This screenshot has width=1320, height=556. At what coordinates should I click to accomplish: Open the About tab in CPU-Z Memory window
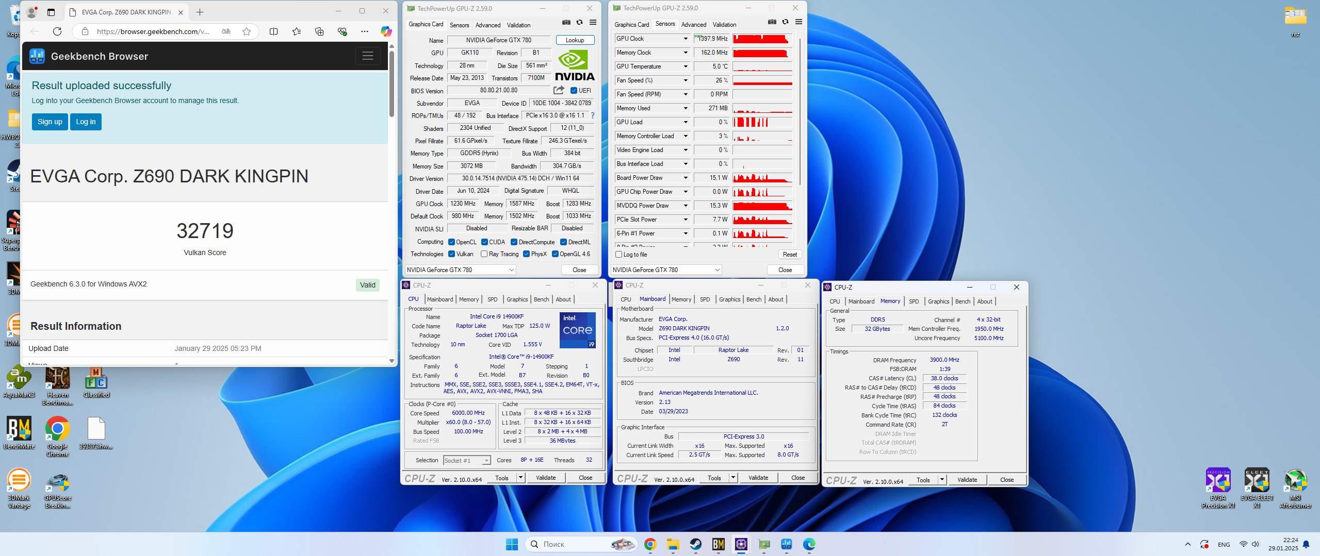click(984, 301)
